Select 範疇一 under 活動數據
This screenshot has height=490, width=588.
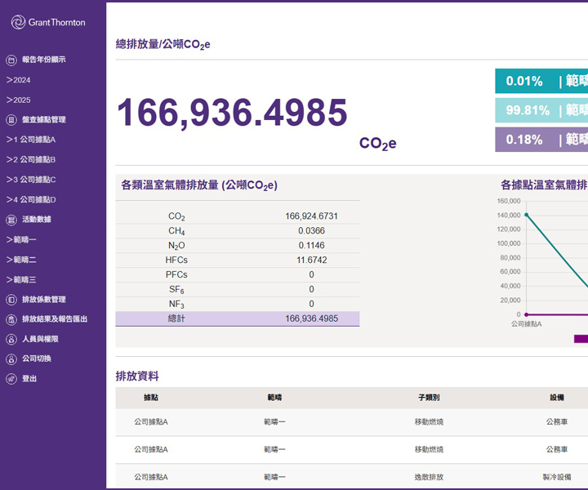[x=22, y=239]
